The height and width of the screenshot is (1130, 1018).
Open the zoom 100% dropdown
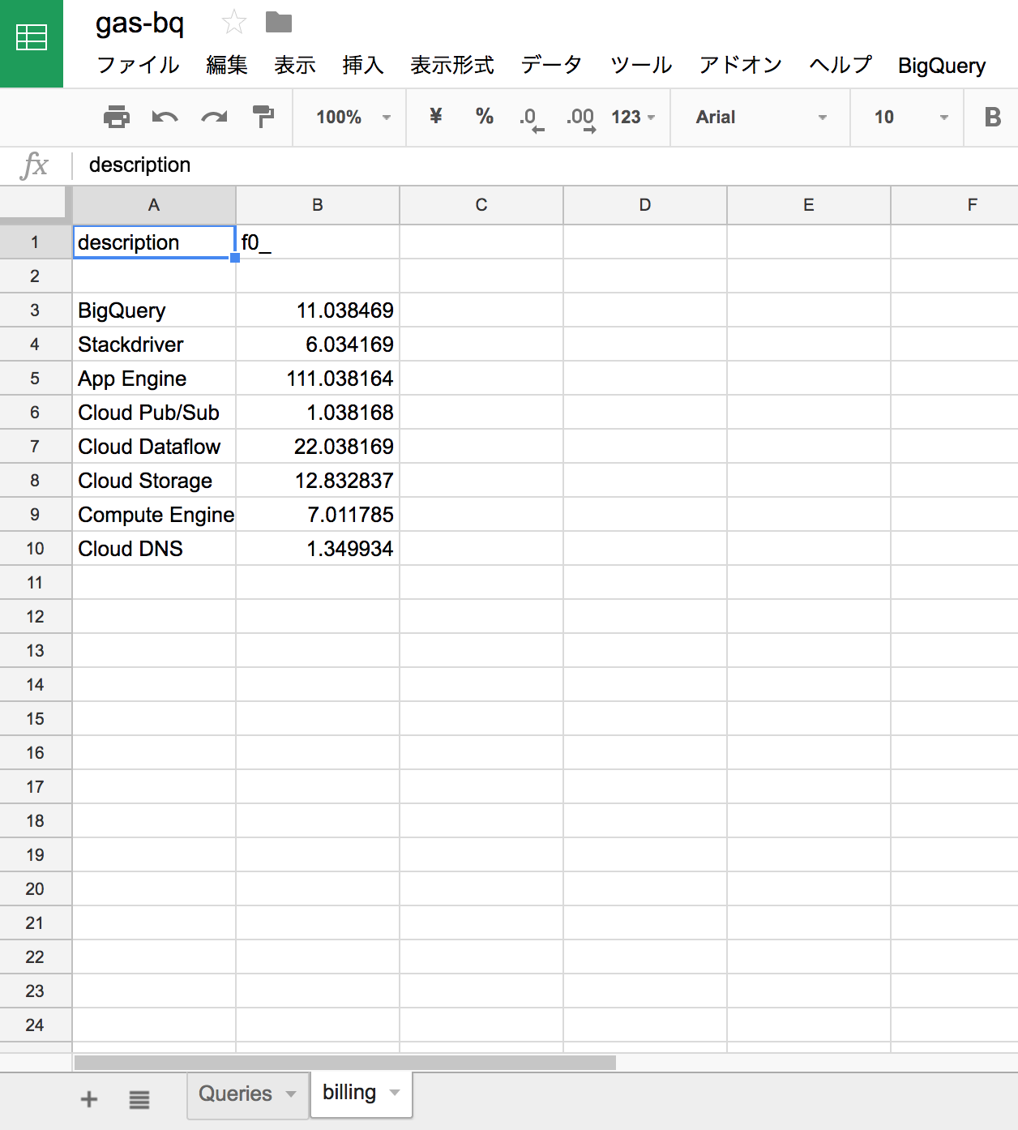click(353, 117)
